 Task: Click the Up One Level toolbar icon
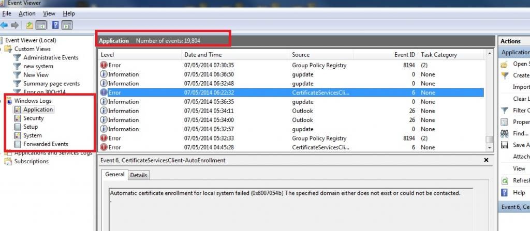coord(30,25)
